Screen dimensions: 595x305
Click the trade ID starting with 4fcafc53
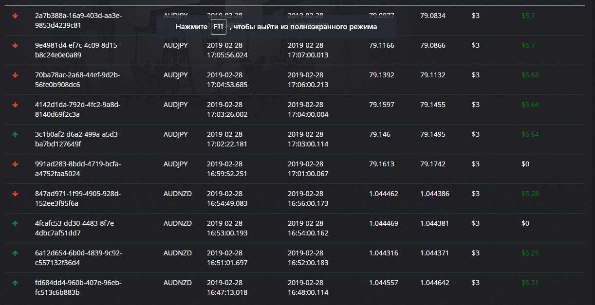click(76, 228)
